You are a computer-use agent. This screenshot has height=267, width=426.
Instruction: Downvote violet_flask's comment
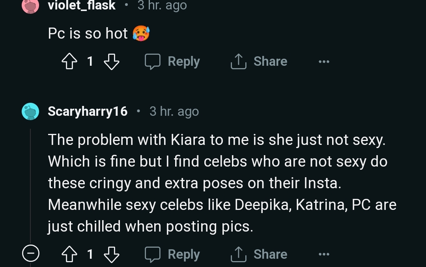[x=111, y=61]
